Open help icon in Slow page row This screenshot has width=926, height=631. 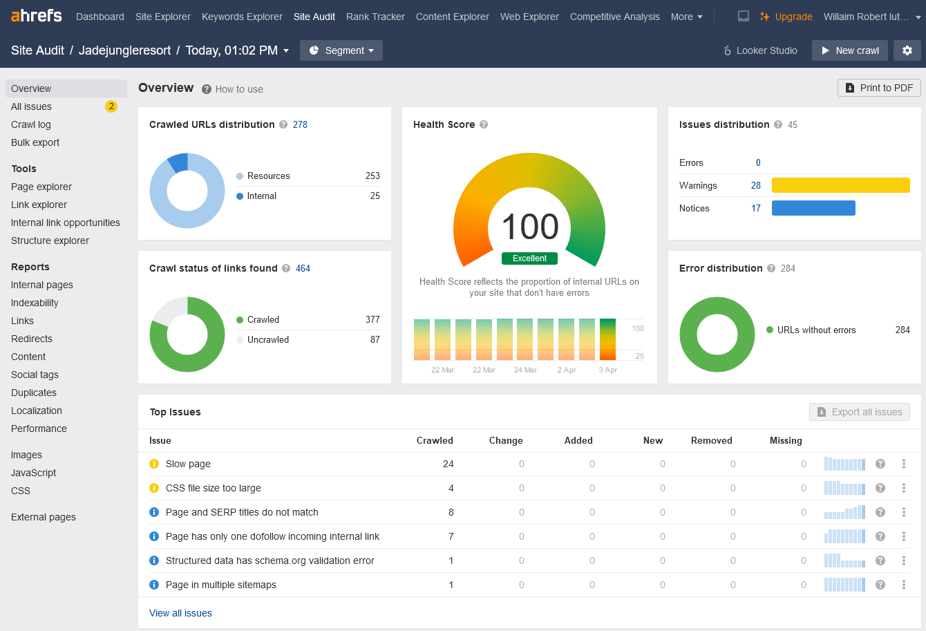coord(880,464)
